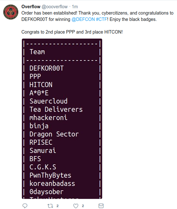This screenshot has width=177, height=209.
Task: Click the like count number
Action: (83, 206)
